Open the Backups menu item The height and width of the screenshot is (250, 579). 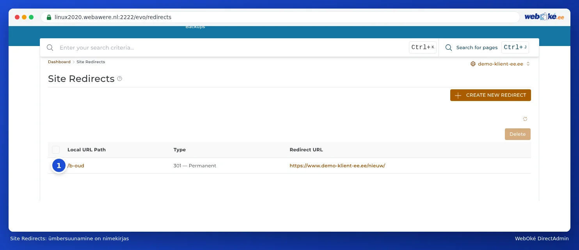coord(195,27)
